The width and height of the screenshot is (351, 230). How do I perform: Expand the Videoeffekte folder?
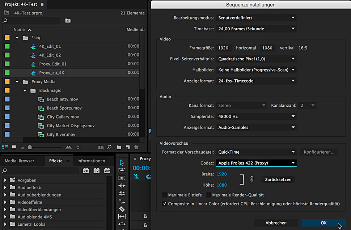(5, 202)
